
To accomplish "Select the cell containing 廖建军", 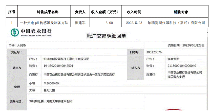I will click(80, 23).
